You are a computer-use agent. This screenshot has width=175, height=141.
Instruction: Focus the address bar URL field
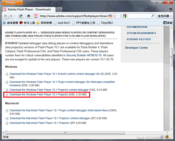tap(73, 16)
